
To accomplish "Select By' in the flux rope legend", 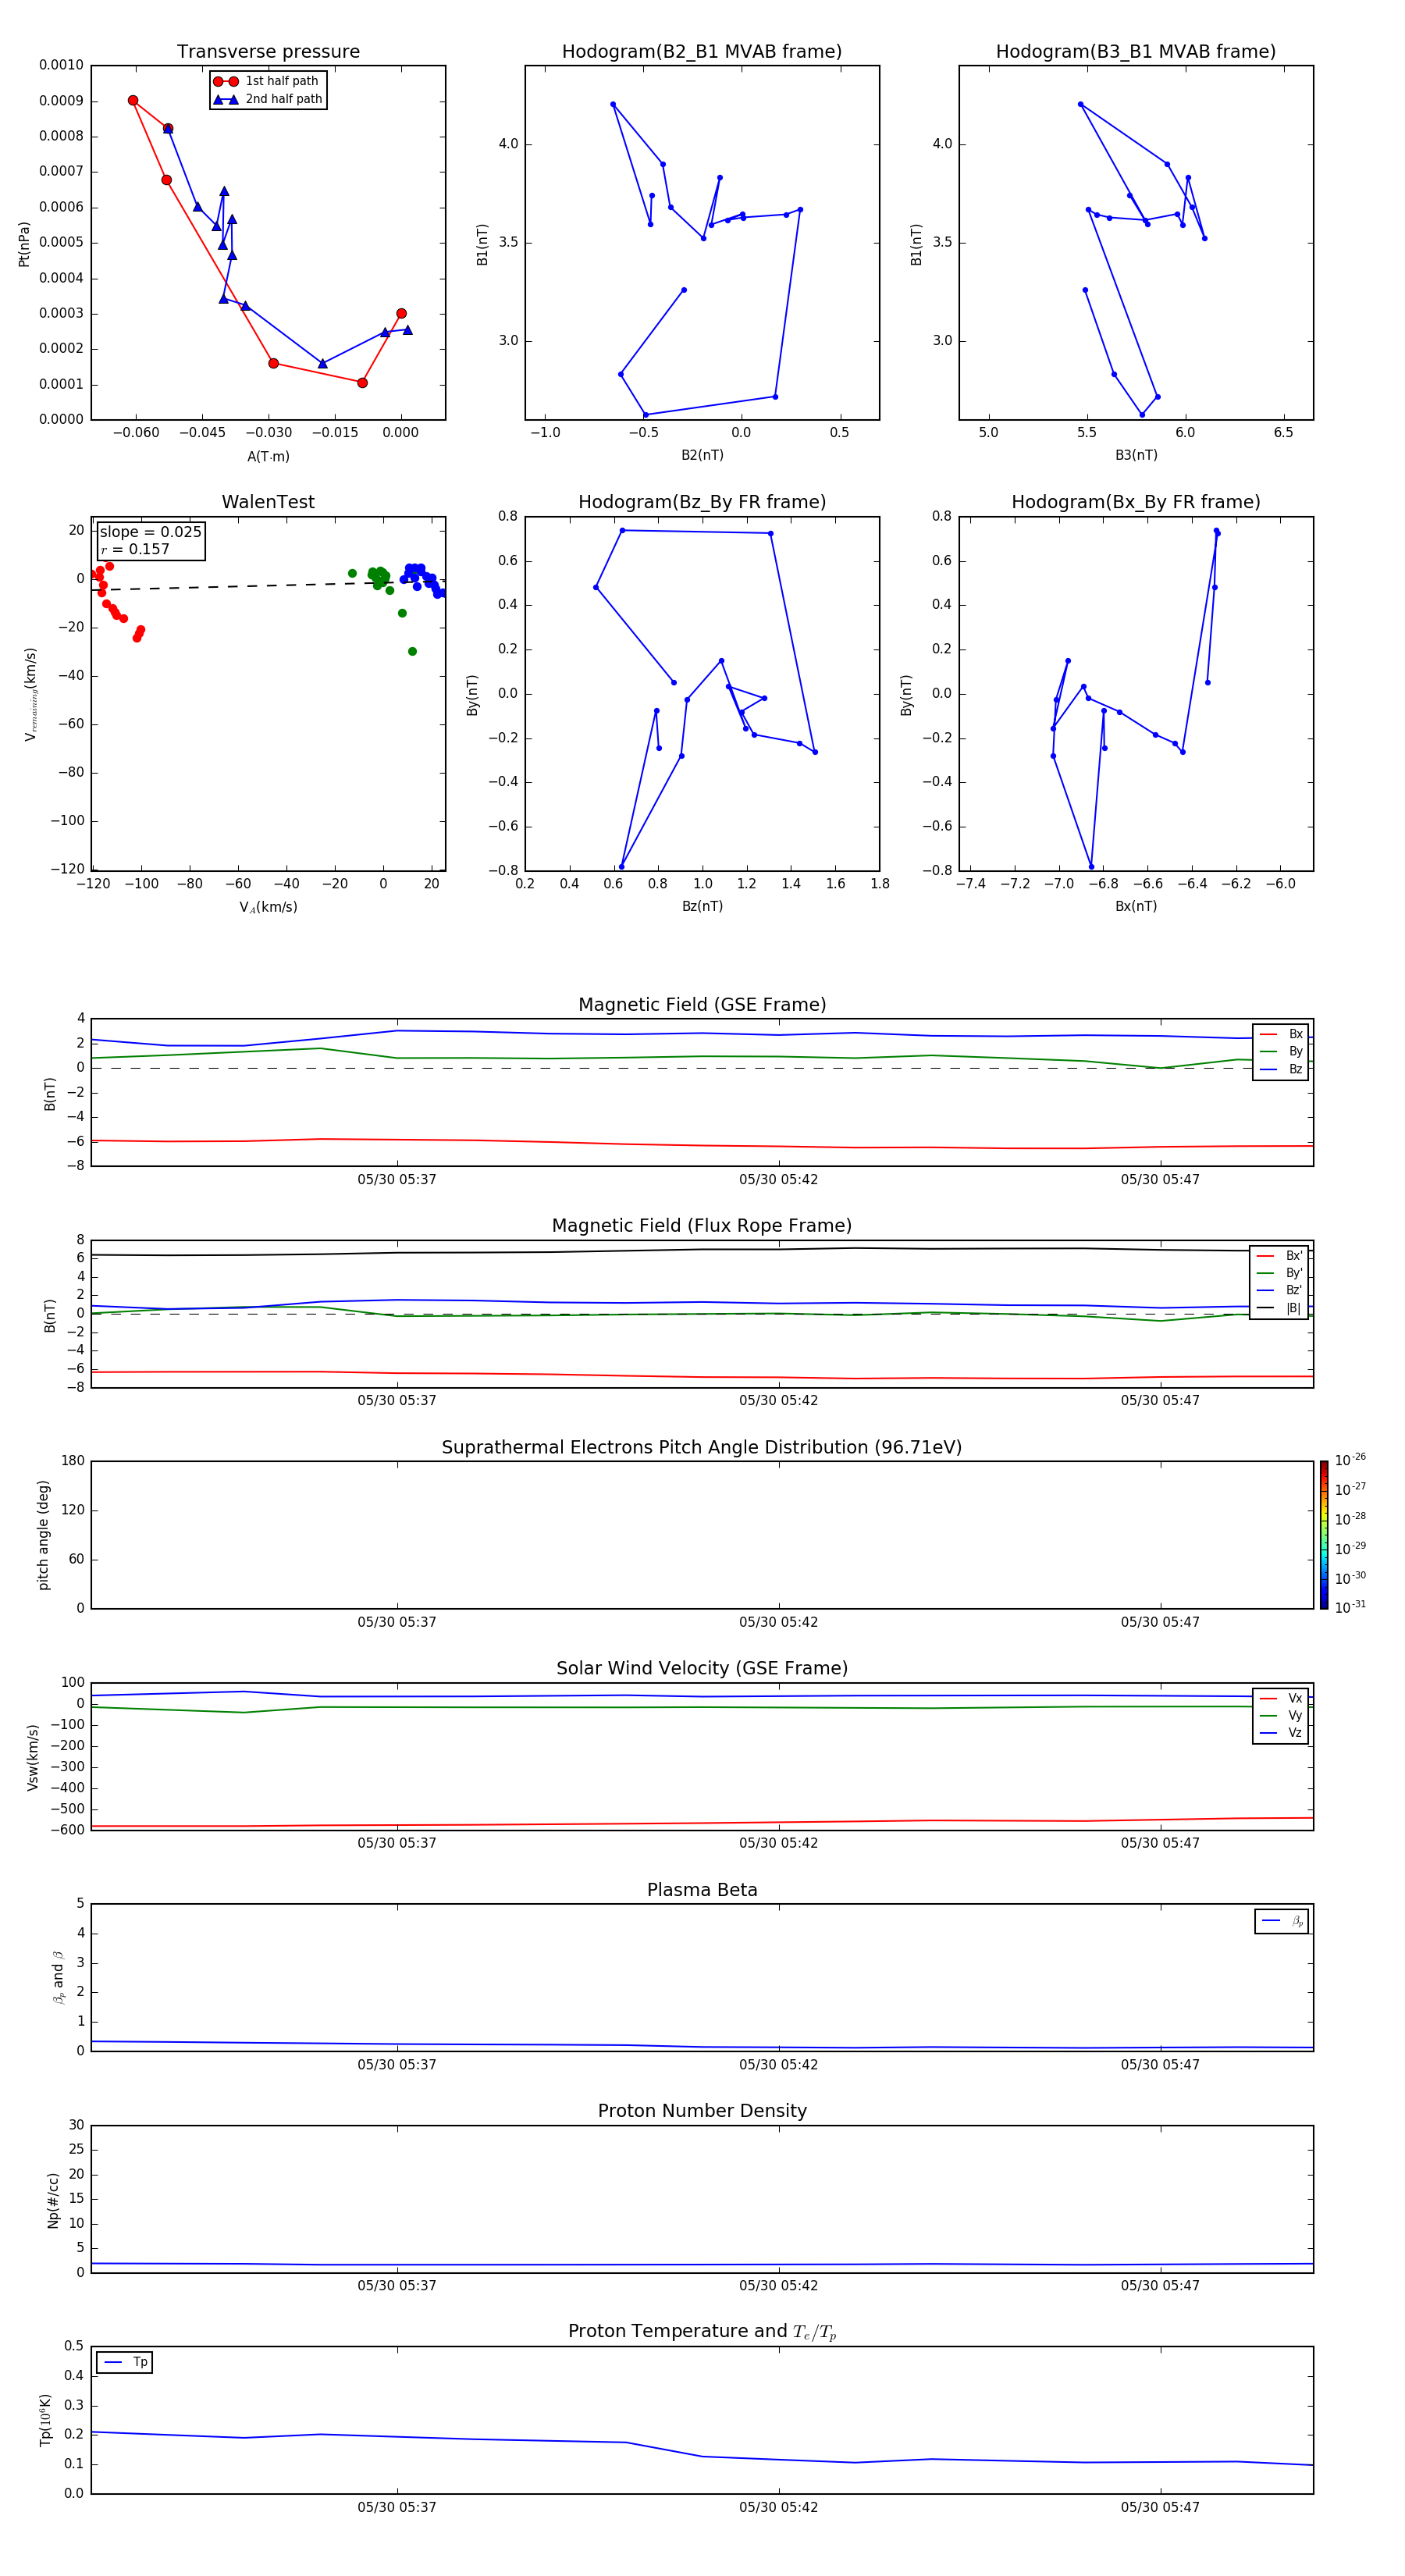I will [1280, 1273].
